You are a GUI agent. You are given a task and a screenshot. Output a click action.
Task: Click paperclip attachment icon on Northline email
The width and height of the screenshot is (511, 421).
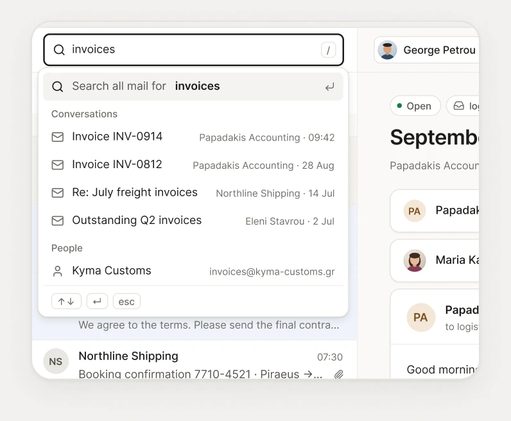click(x=339, y=374)
